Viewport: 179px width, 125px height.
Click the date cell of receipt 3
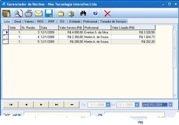coord(49,32)
